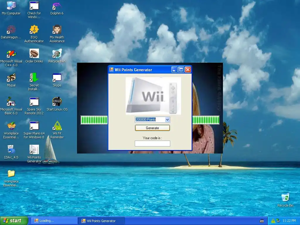The image size is (300, 225).
Task: Click the green progress bar left of the dialog
Action: point(94,120)
